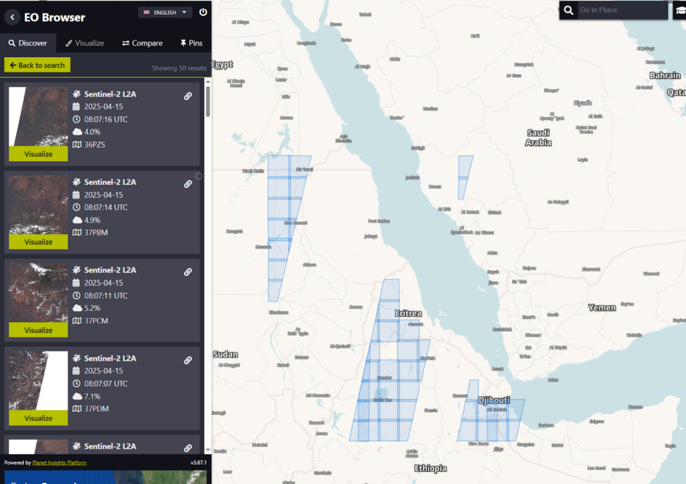The image size is (686, 484).
Task: Click the cloud icon beside 4.0%
Action: [78, 131]
